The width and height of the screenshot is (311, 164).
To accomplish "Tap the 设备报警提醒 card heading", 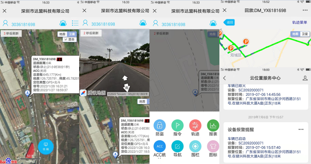I will 241,129.
